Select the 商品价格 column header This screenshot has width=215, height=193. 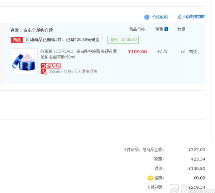(137, 29)
